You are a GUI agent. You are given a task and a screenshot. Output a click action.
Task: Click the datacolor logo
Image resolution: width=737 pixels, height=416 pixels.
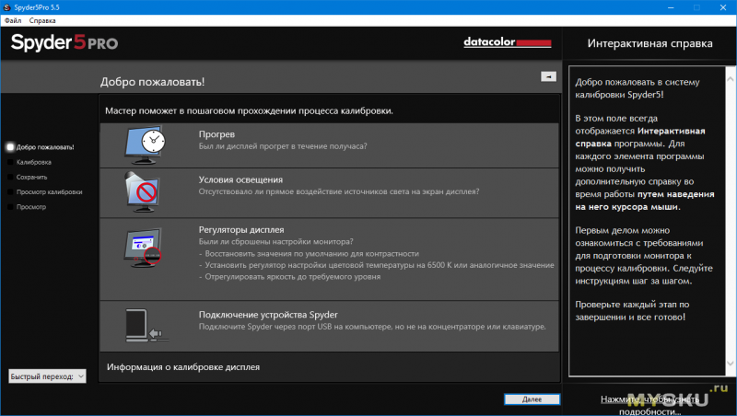[508, 42]
